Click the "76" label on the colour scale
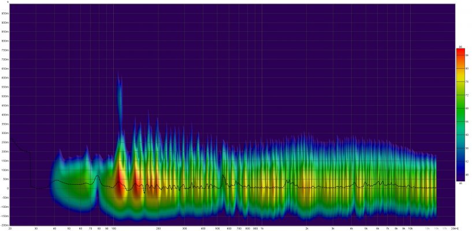Viewport: 472px width, 231px height. click(x=467, y=82)
